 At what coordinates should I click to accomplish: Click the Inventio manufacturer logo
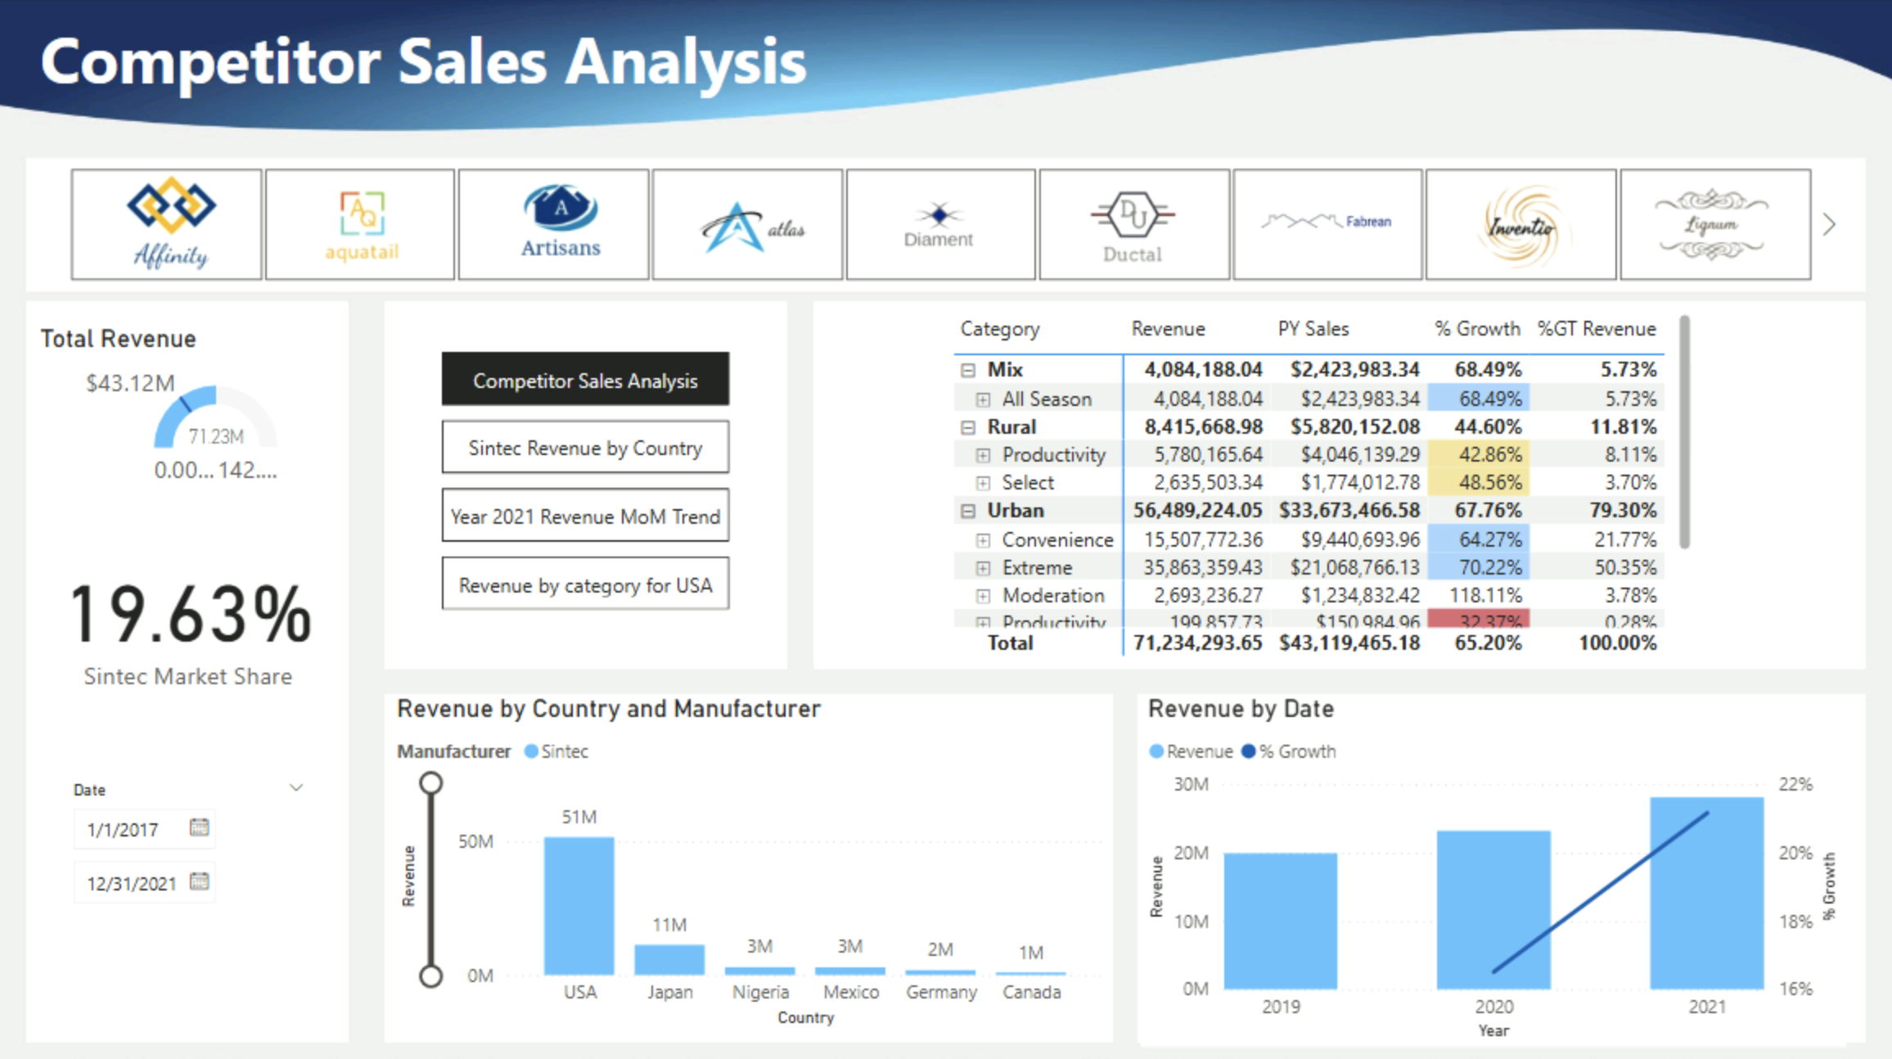click(1520, 223)
